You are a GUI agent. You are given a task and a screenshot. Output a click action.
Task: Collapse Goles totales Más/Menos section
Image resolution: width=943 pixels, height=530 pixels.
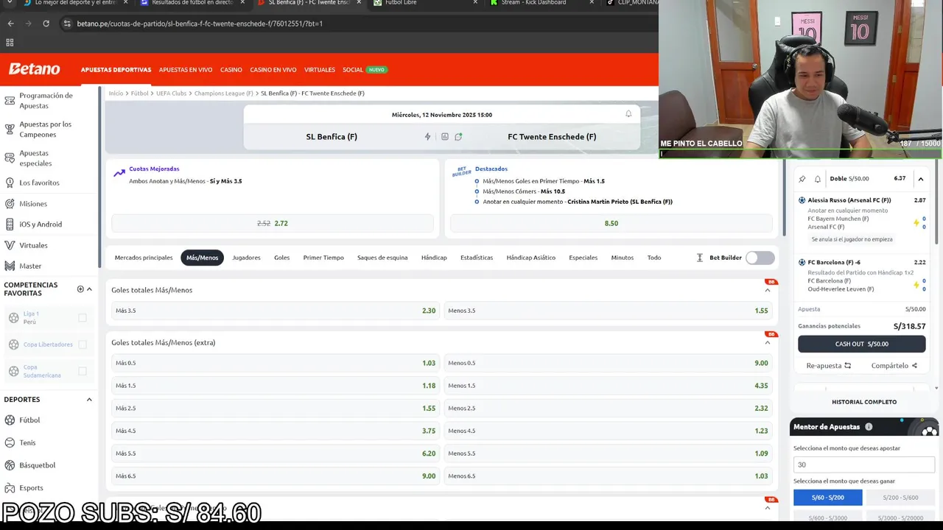pyautogui.click(x=767, y=290)
